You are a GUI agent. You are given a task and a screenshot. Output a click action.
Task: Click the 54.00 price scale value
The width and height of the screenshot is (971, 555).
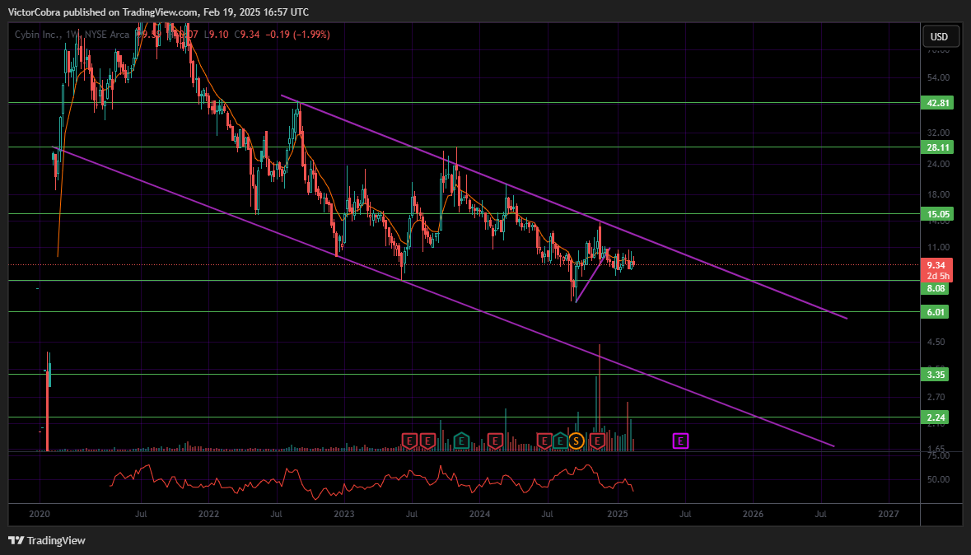point(938,77)
